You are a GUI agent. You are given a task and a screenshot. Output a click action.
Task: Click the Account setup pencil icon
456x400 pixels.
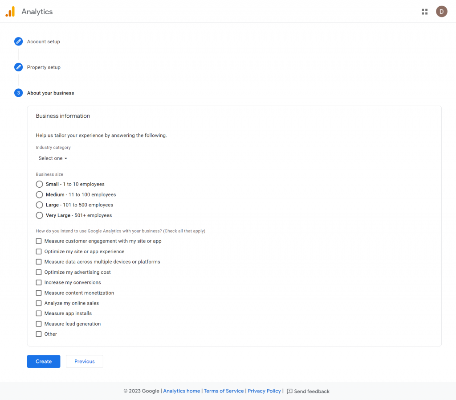click(x=18, y=41)
